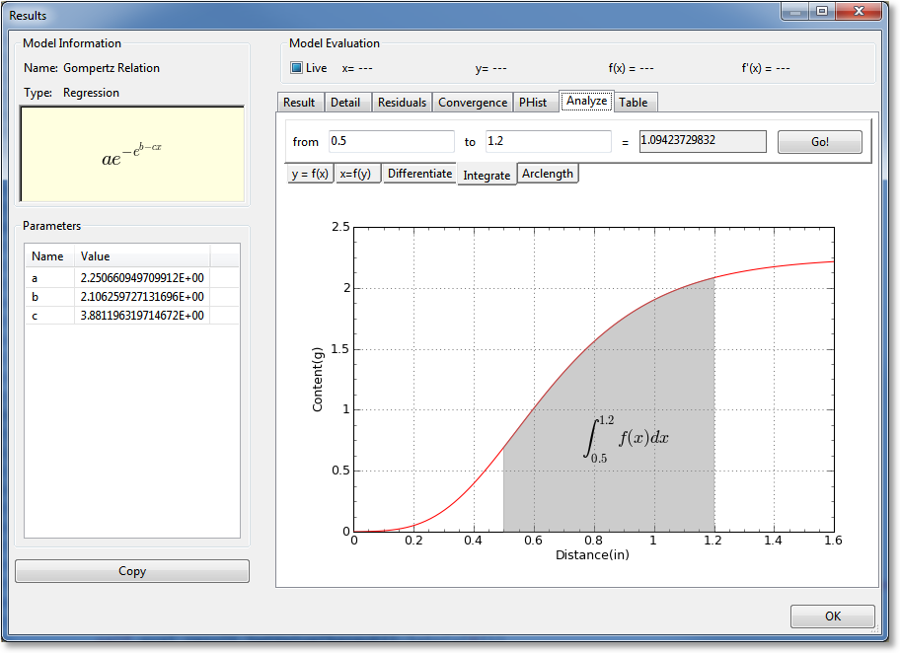Select the Analyze tab

(x=586, y=101)
